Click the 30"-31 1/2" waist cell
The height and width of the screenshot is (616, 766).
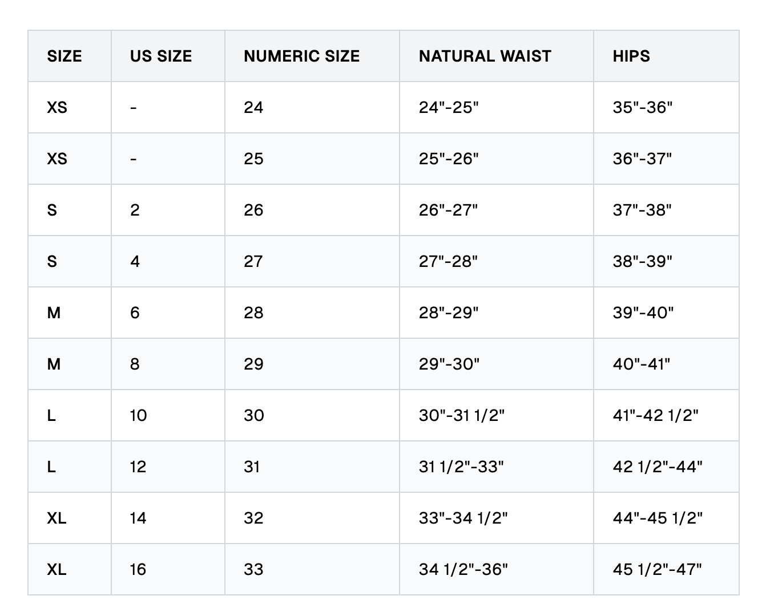click(x=462, y=415)
